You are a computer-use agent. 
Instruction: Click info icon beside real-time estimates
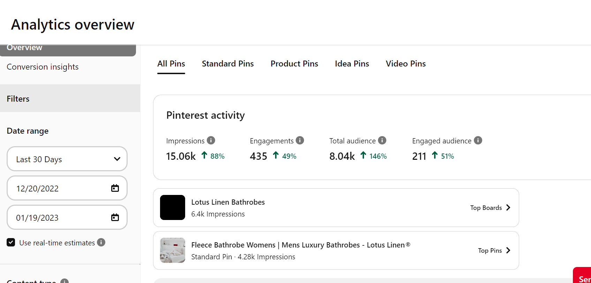click(x=101, y=242)
